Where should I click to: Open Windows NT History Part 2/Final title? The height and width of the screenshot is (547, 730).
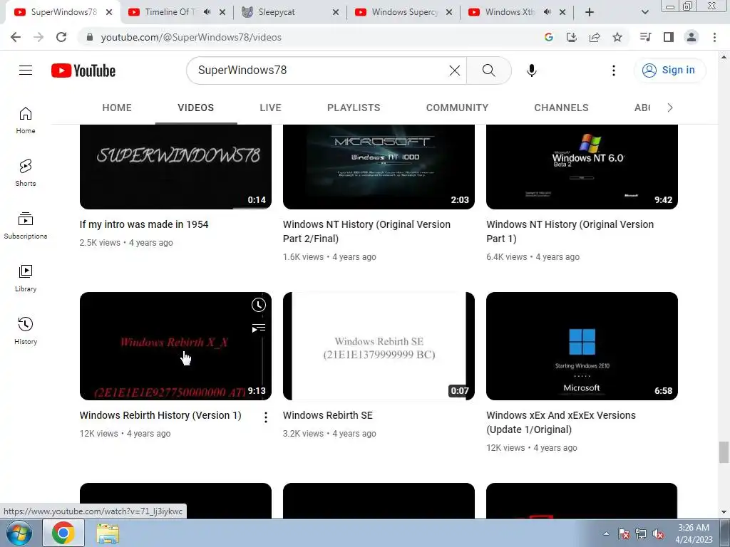(366, 231)
